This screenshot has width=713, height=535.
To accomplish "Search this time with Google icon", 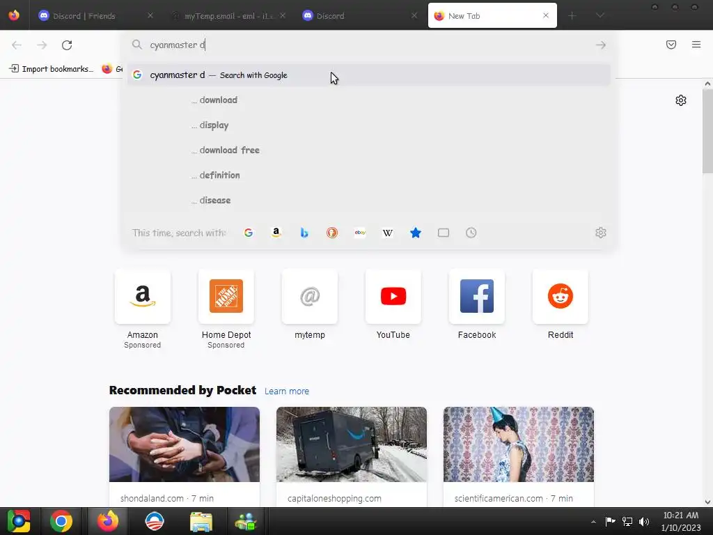I will [249, 233].
